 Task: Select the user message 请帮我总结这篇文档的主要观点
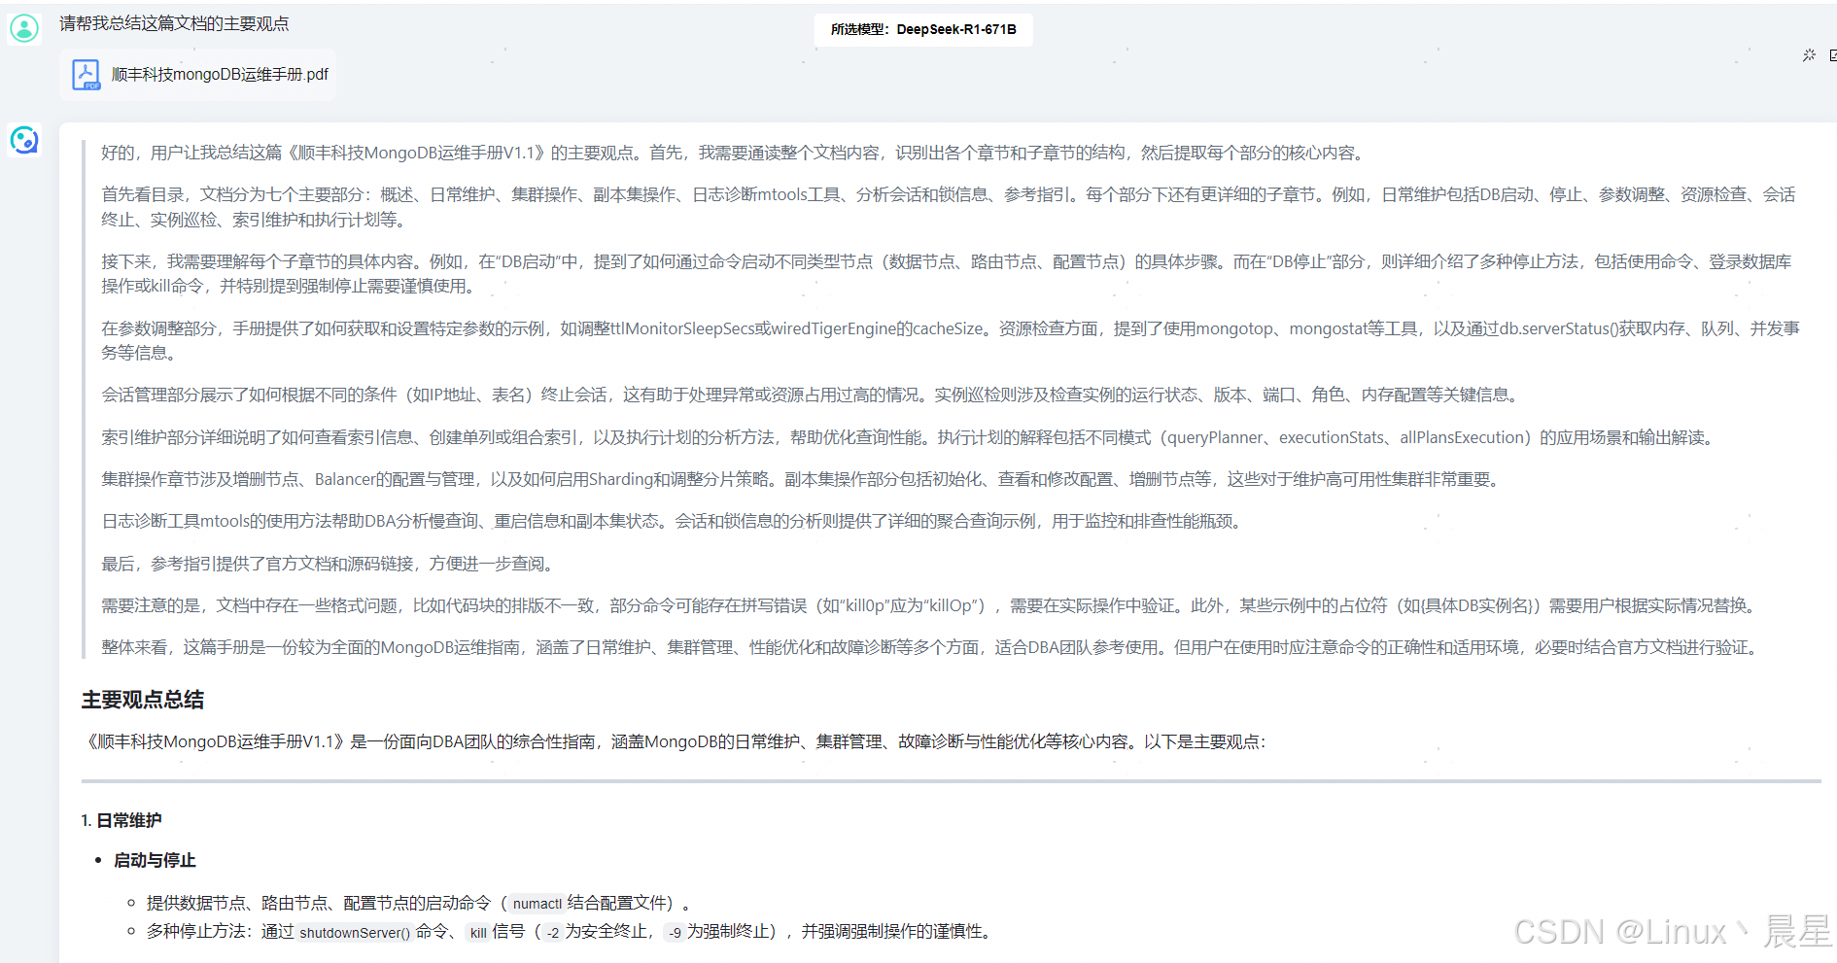(x=174, y=23)
